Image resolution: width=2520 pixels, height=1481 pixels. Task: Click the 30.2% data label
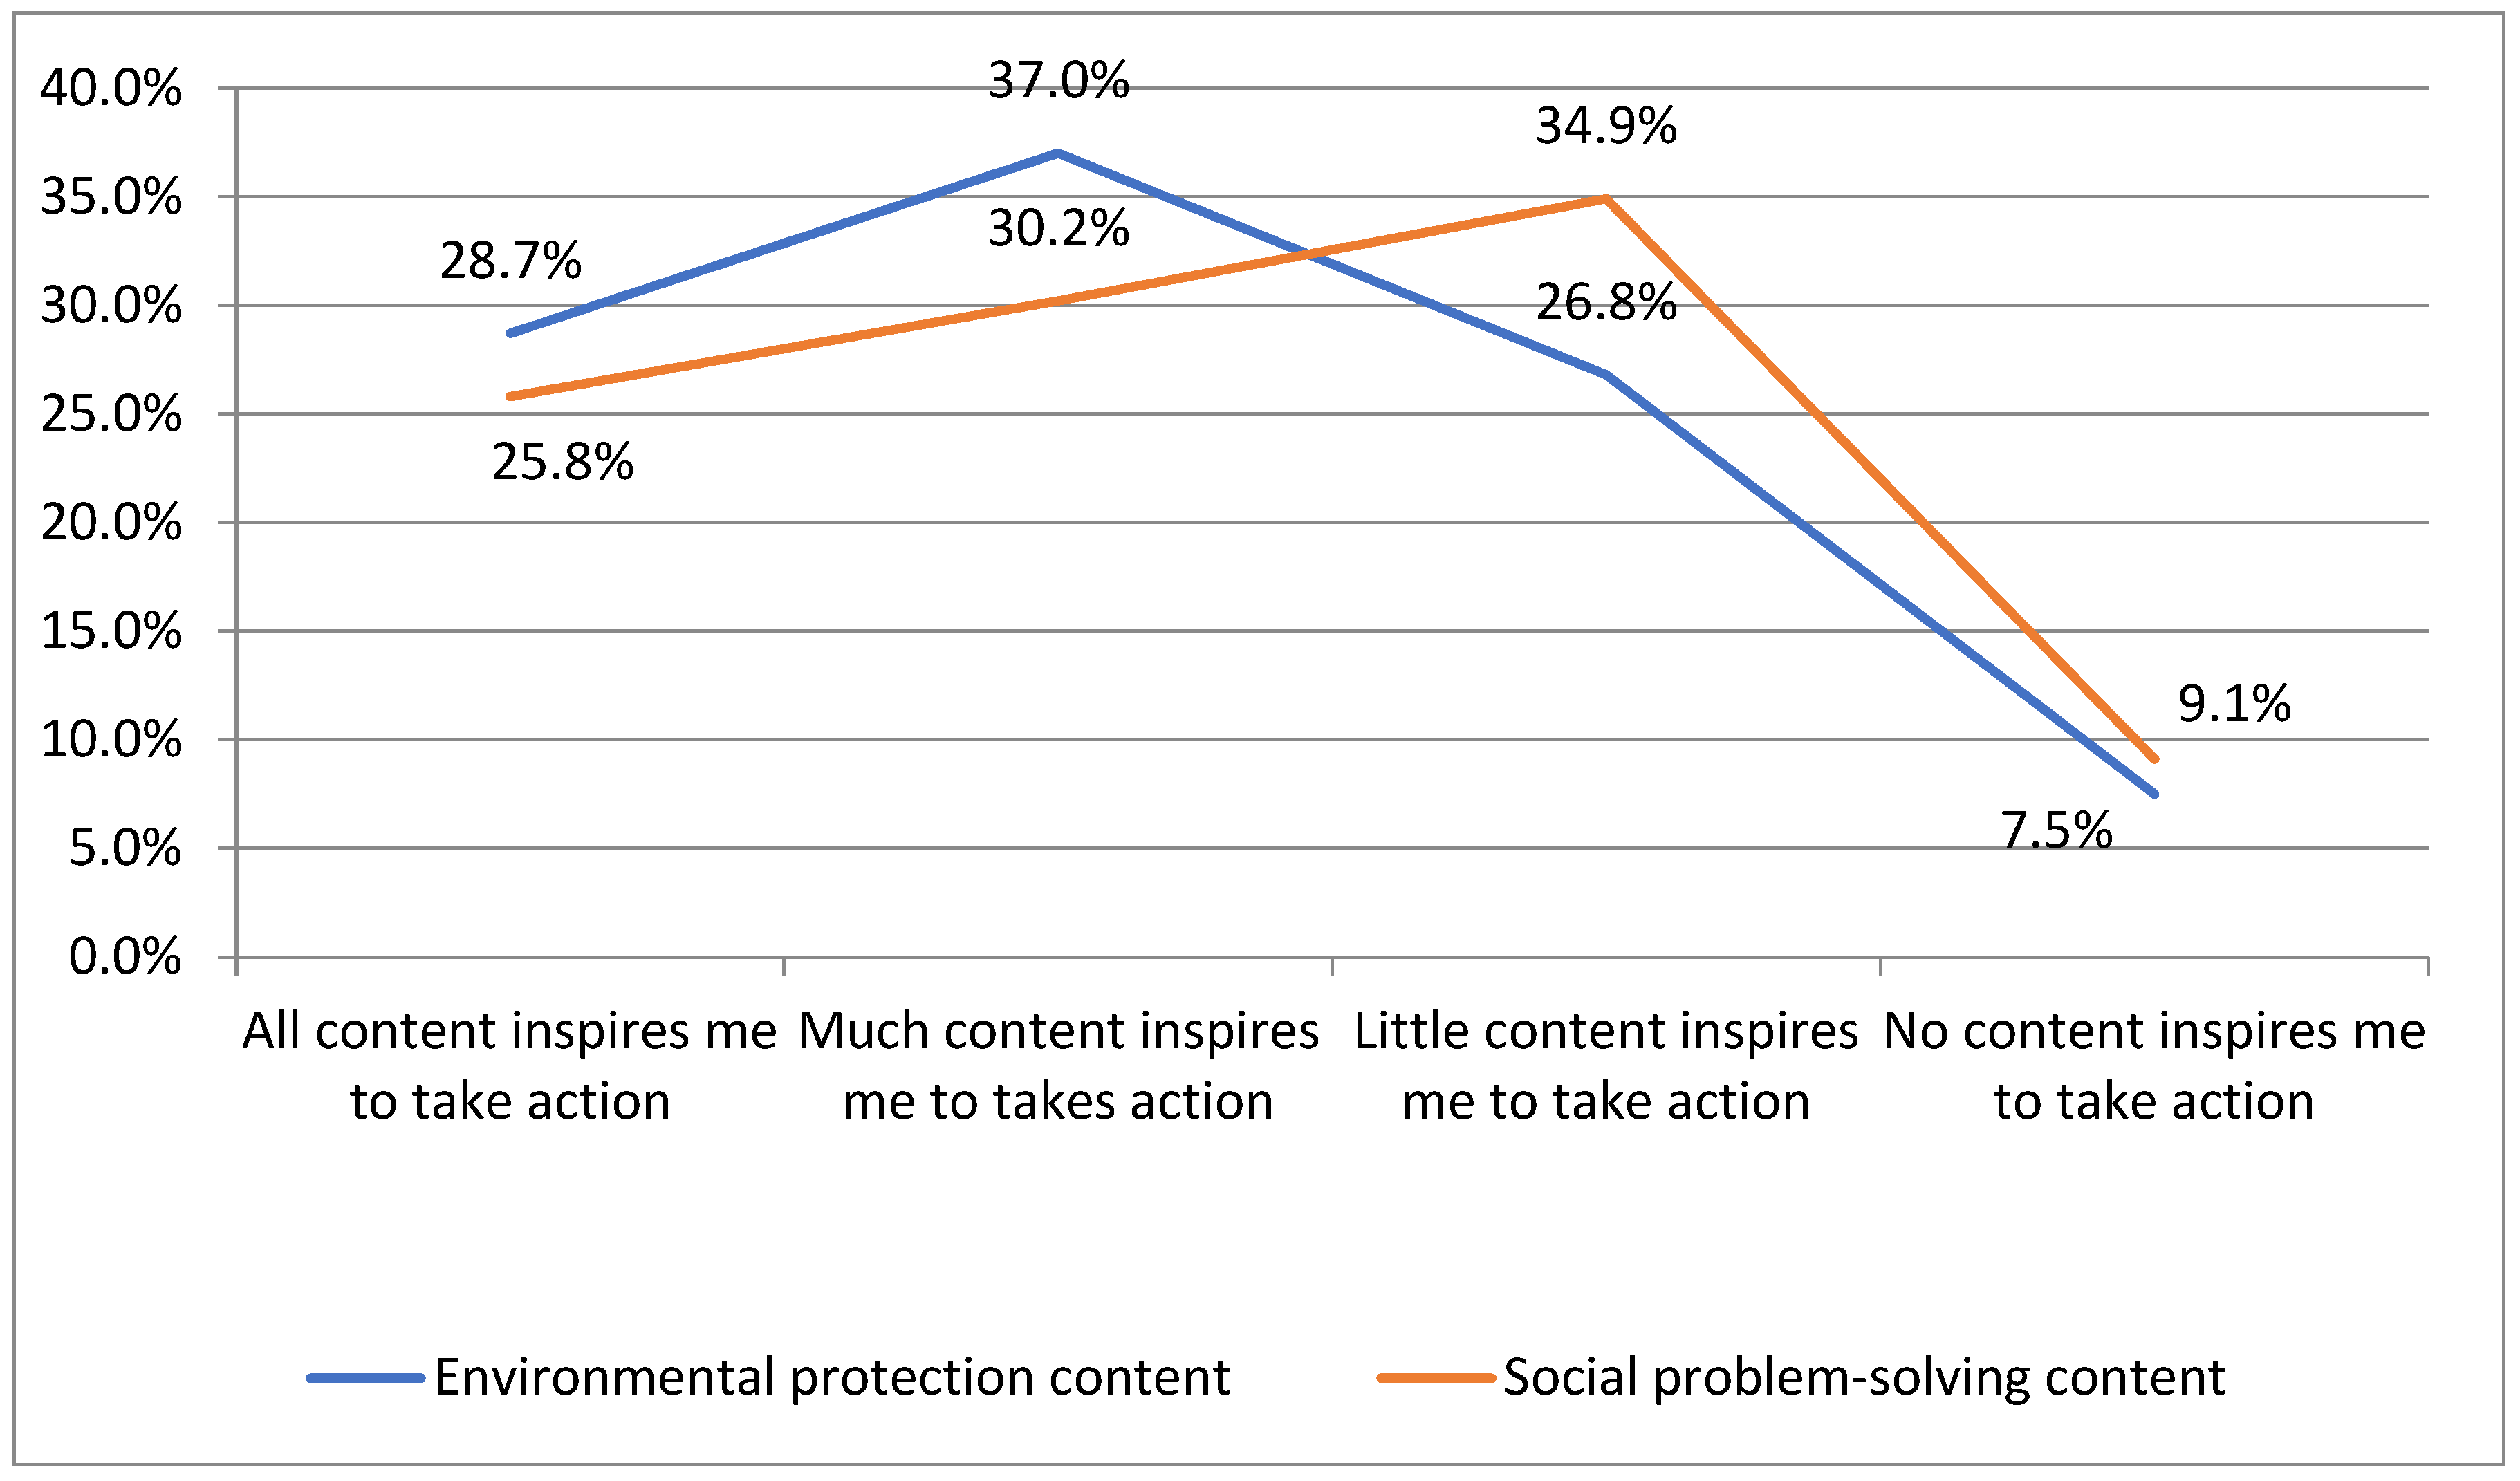[1058, 228]
